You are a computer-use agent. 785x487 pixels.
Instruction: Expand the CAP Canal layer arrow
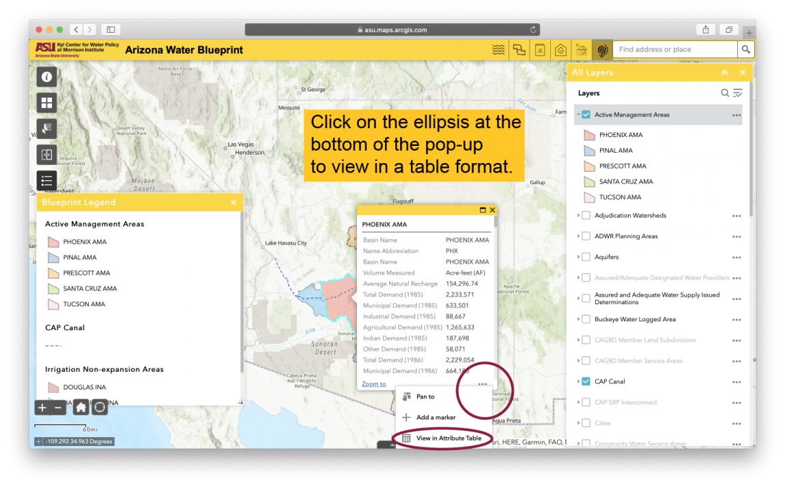[x=578, y=381]
